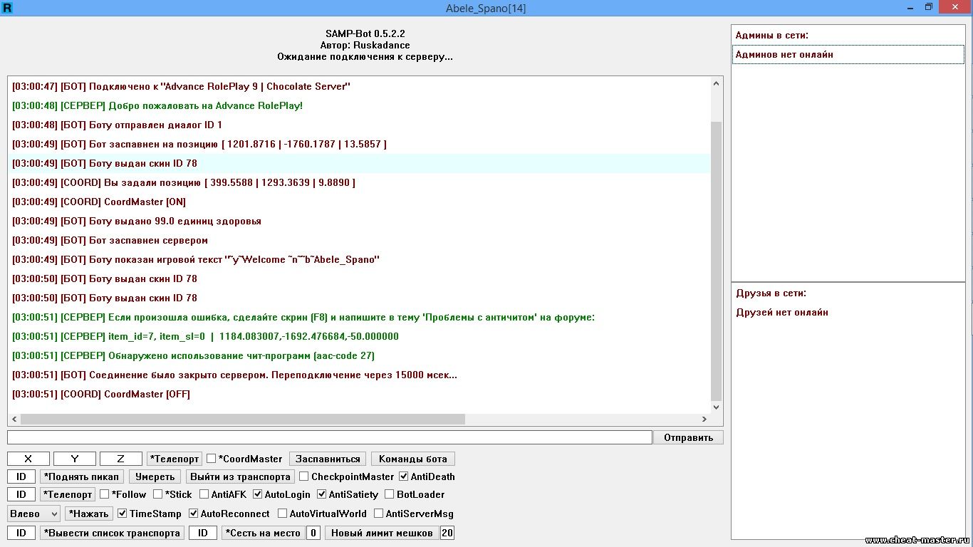Click the log horizontal scrollbar thumb
The width and height of the screenshot is (973, 547).
point(242,420)
